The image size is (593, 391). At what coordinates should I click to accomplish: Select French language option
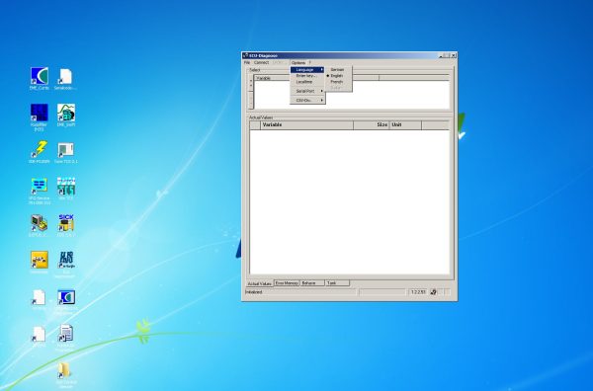point(338,82)
